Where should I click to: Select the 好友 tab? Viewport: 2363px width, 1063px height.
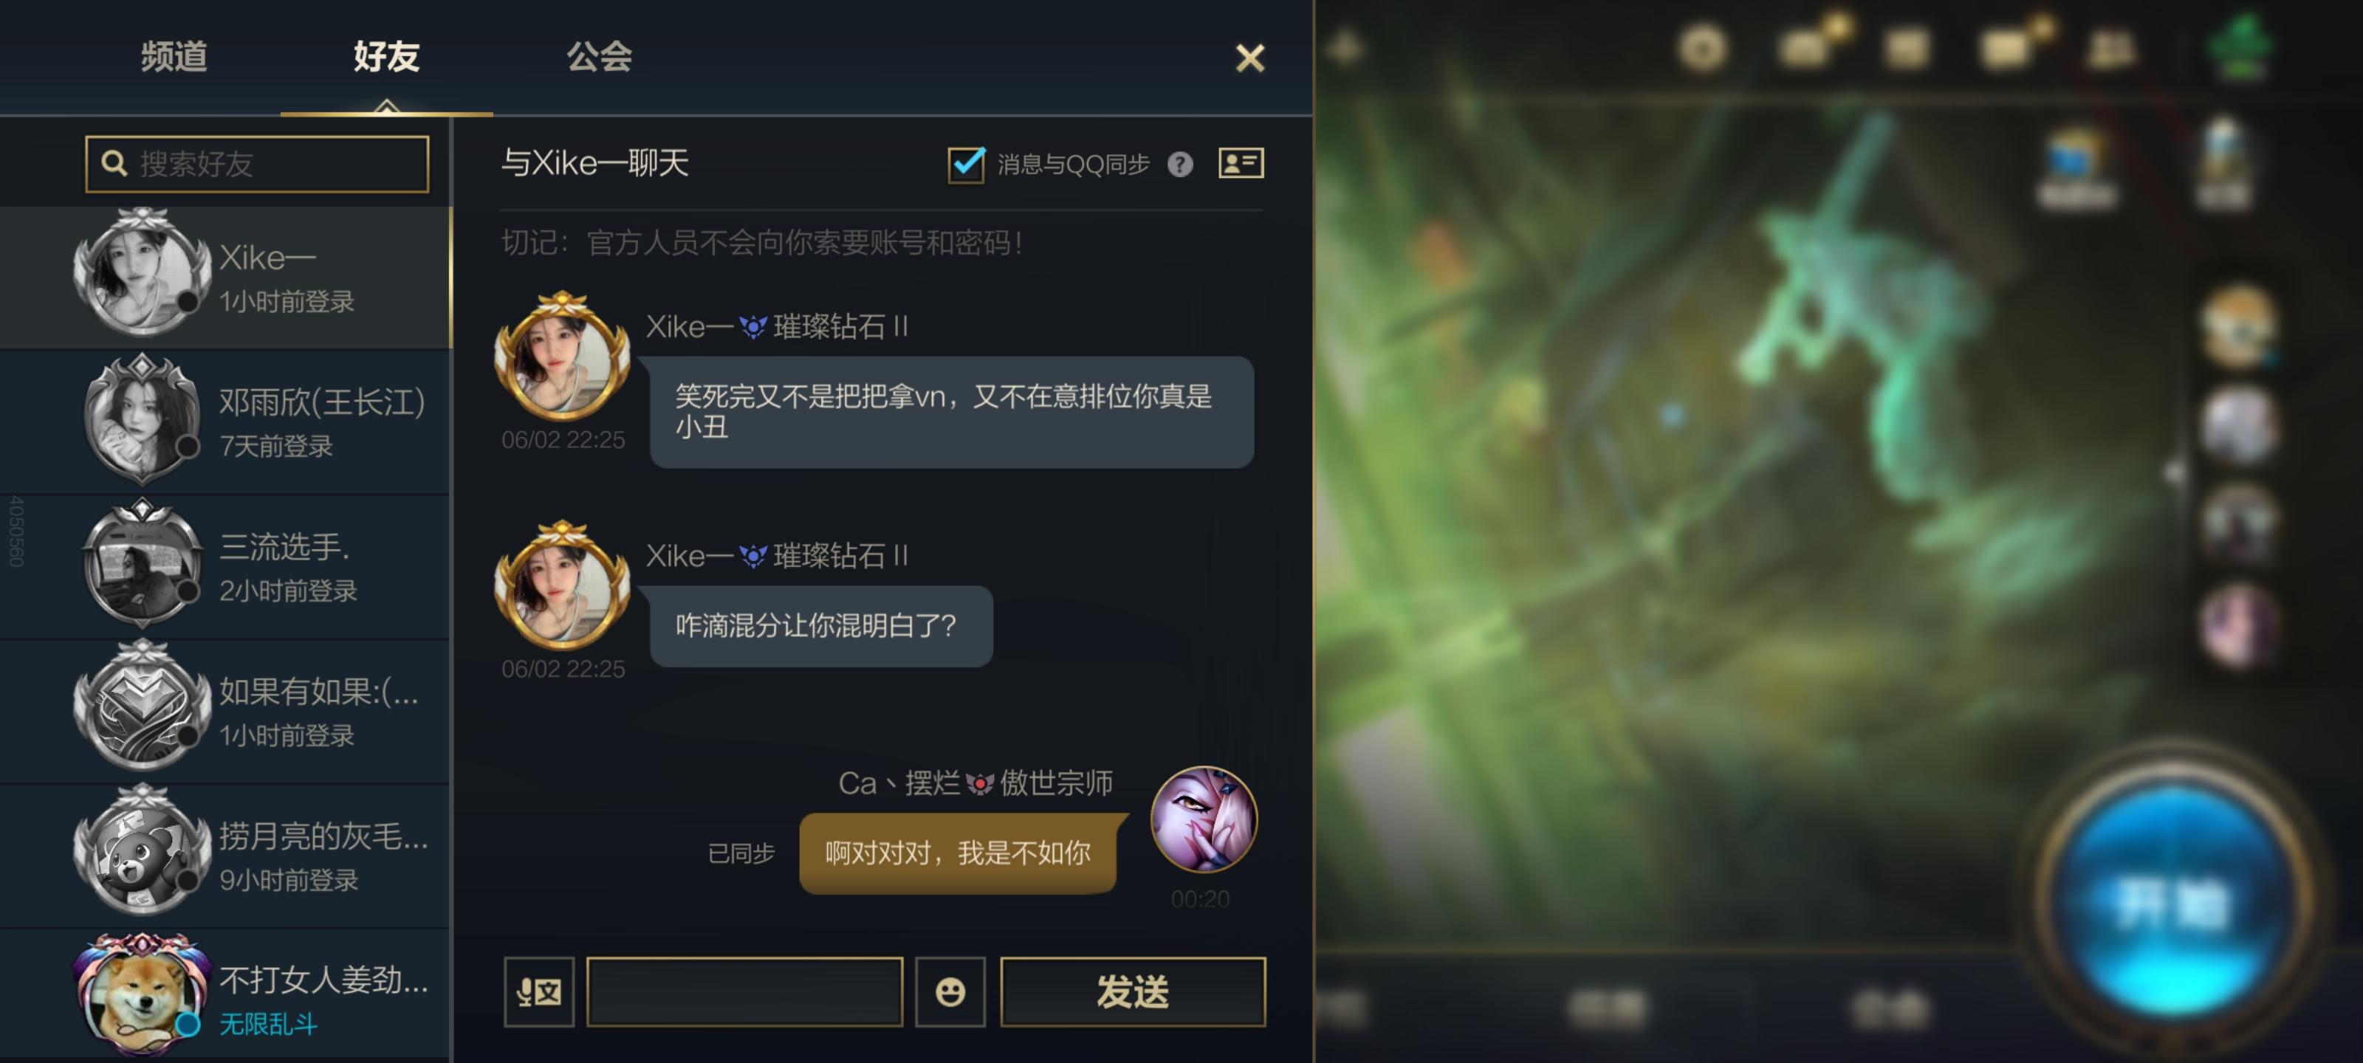point(386,56)
